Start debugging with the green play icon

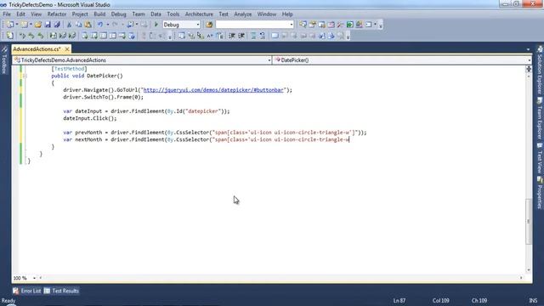(156, 25)
